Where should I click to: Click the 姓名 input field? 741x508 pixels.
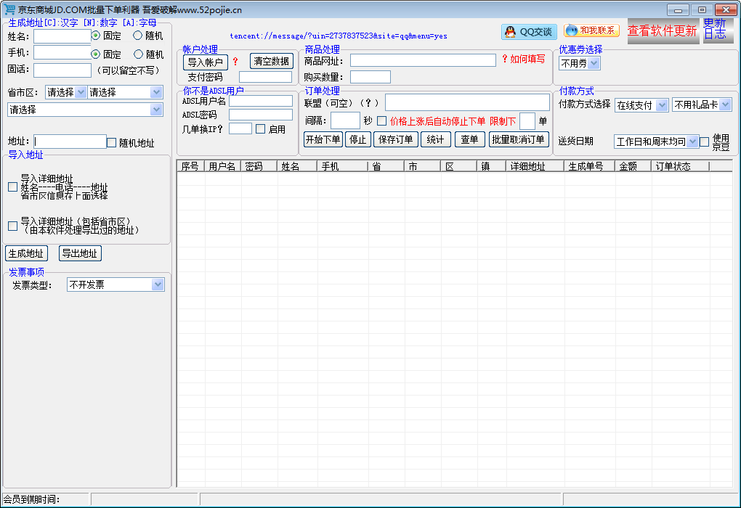point(62,36)
